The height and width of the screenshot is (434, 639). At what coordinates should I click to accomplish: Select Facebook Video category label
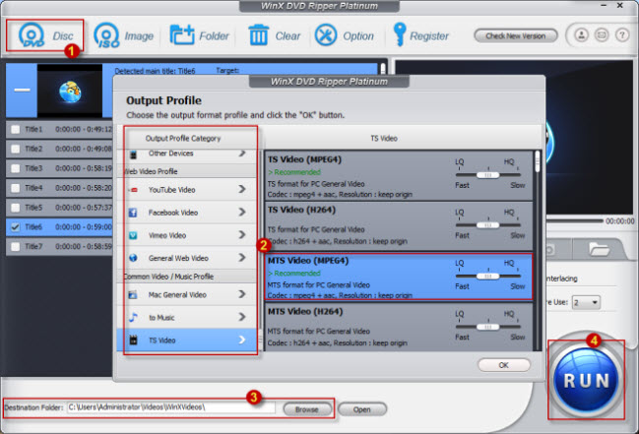tap(172, 213)
